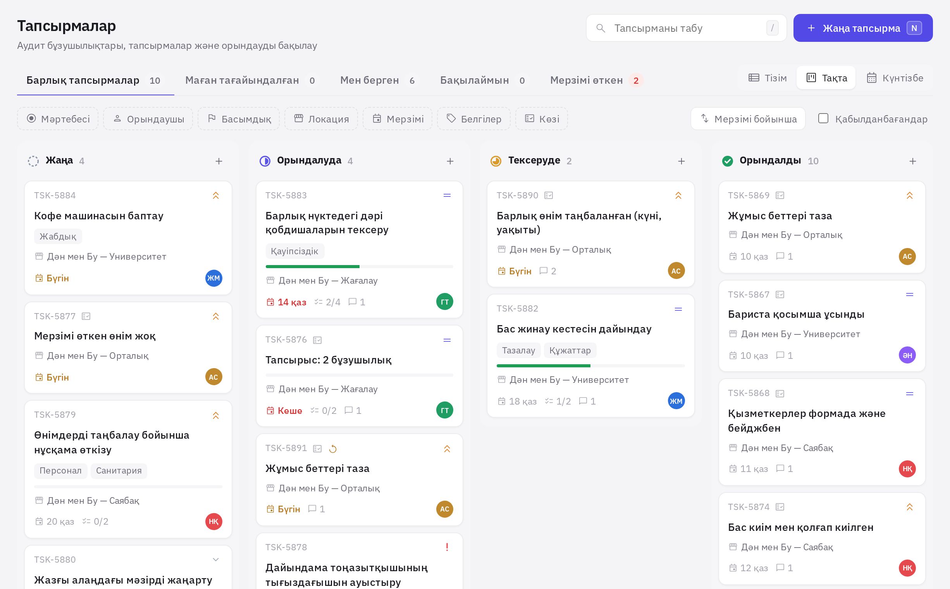Click the comments icon on TSK-5890
Image resolution: width=950 pixels, height=589 pixels.
coord(543,271)
